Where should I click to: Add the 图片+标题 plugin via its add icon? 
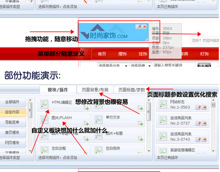[x=140, y=139]
